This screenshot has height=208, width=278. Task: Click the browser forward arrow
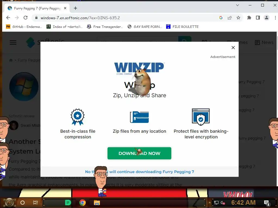(17, 18)
